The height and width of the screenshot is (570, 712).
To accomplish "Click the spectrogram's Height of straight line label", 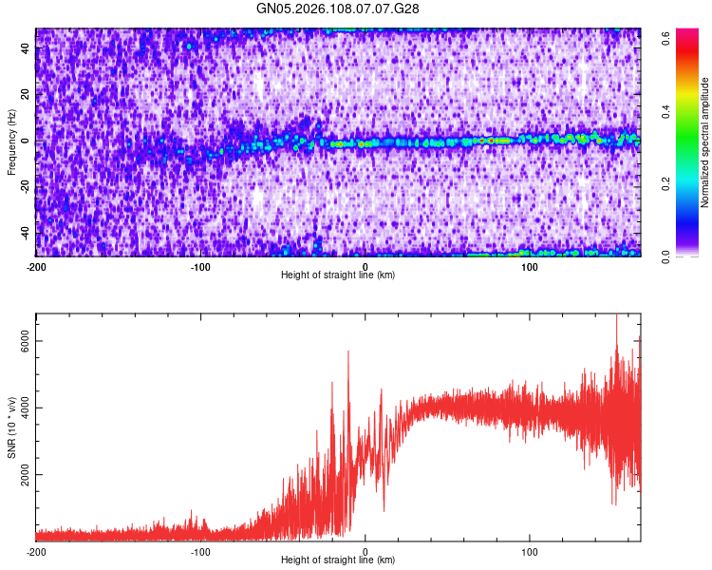I will click(338, 275).
